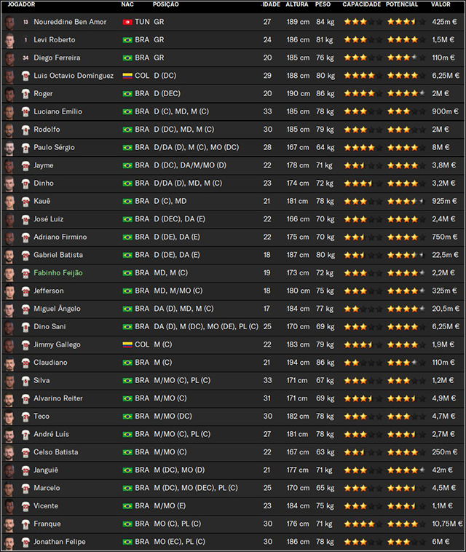Select Jayme's position D (DC), DA/M/MO (D)

point(190,165)
